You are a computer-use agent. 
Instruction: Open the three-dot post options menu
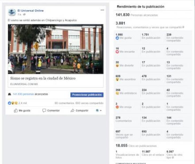102,10
